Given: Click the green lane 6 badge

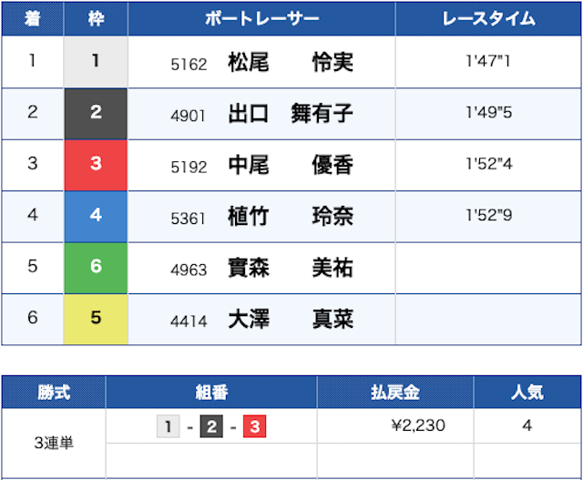Looking at the screenshot, I should (x=96, y=268).
